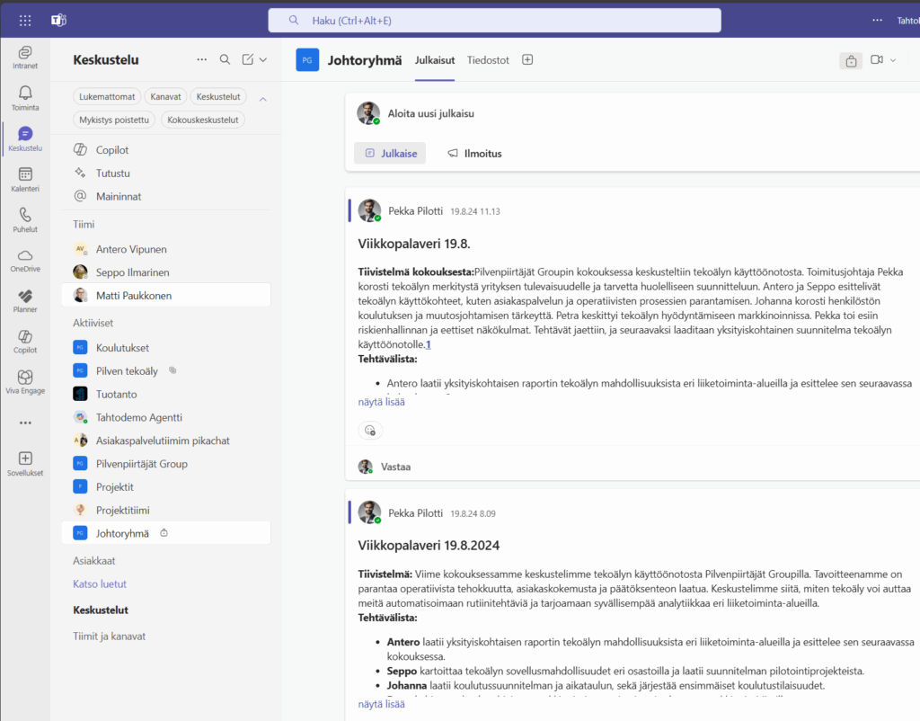Click the Julkaise button
920x721 pixels.
pos(390,153)
